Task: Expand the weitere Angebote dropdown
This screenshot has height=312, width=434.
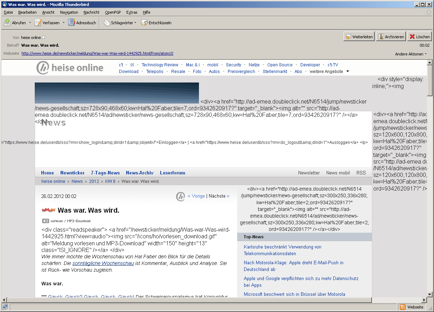Action: pyautogui.click(x=329, y=71)
